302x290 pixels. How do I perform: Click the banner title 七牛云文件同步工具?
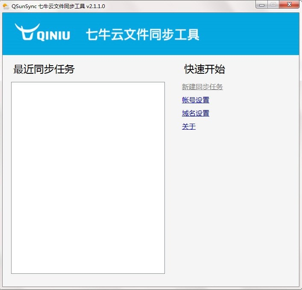tap(143, 35)
